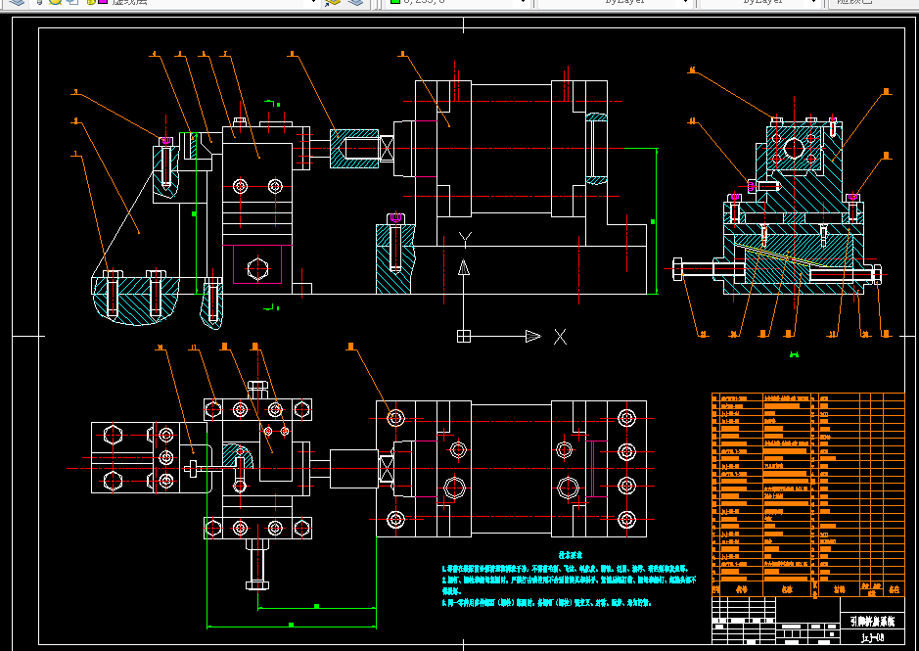This screenshot has width=919, height=651.
Task: Select the orange parts list table
Action: (x=808, y=494)
